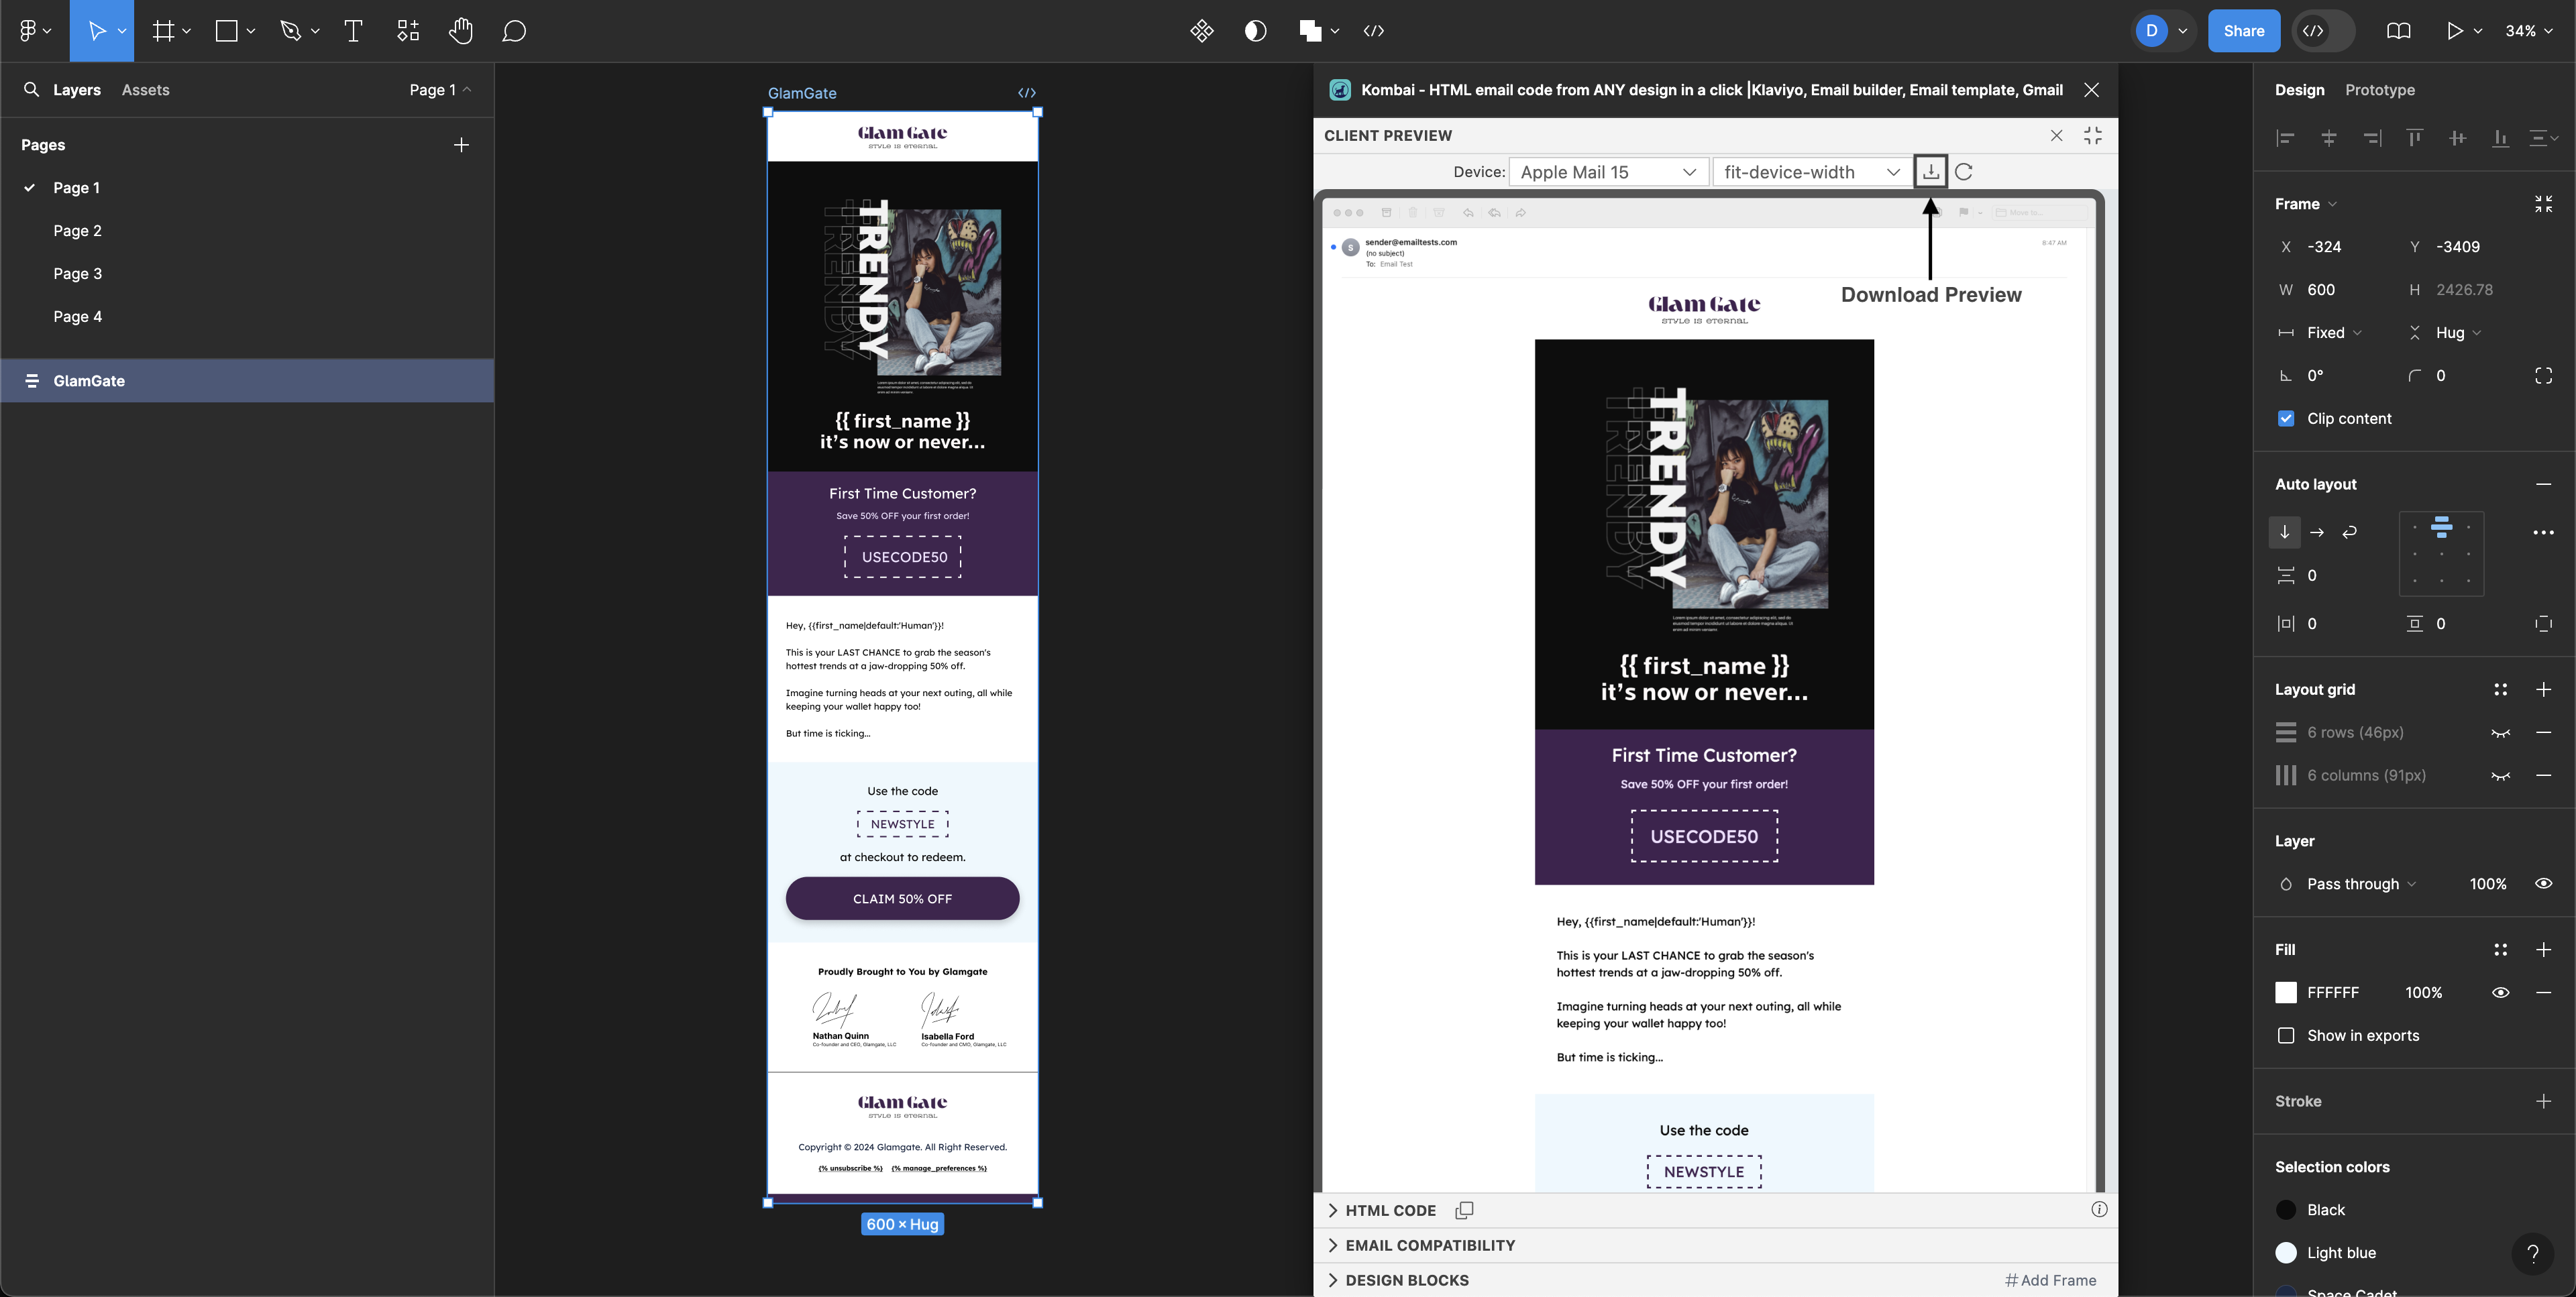Screen dimensions: 2576x1297
Task: Toggle Dev Mode switch
Action: click(x=2324, y=31)
